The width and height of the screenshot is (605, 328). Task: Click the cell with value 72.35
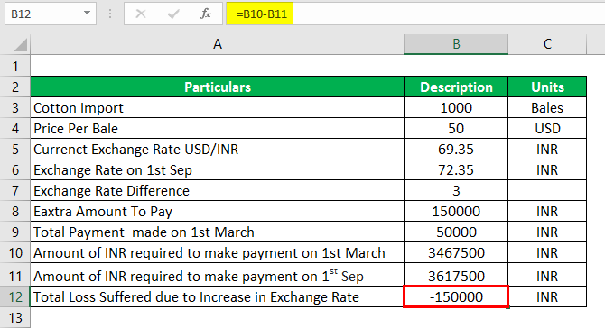pos(456,170)
